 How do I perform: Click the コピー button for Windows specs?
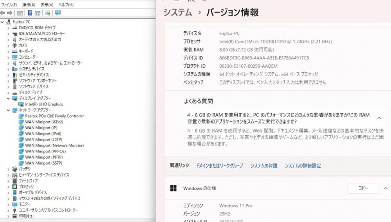[x=363, y=188]
